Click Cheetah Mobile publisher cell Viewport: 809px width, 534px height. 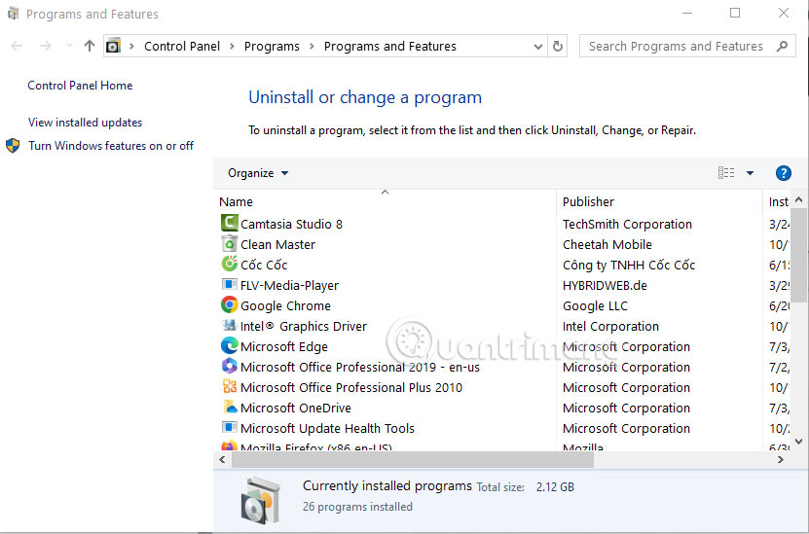[607, 244]
